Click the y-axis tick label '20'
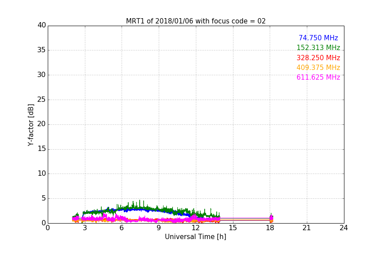 coord(42,124)
